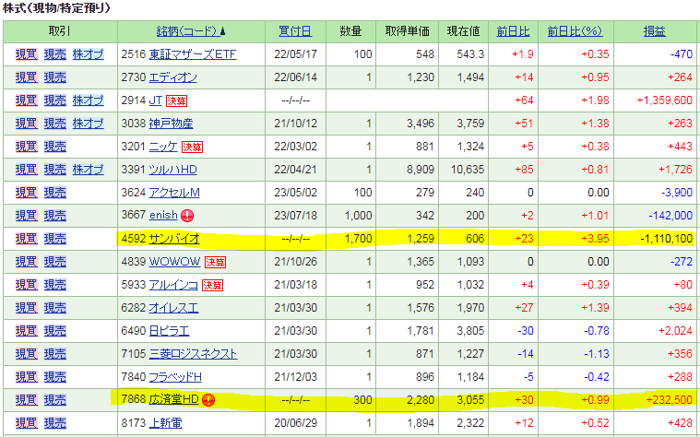Click 現買 for 4839 WOWOW
The height and width of the screenshot is (437, 700).
[27, 262]
